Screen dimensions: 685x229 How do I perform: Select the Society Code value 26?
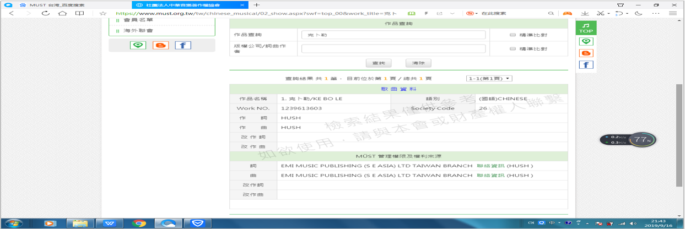[482, 108]
